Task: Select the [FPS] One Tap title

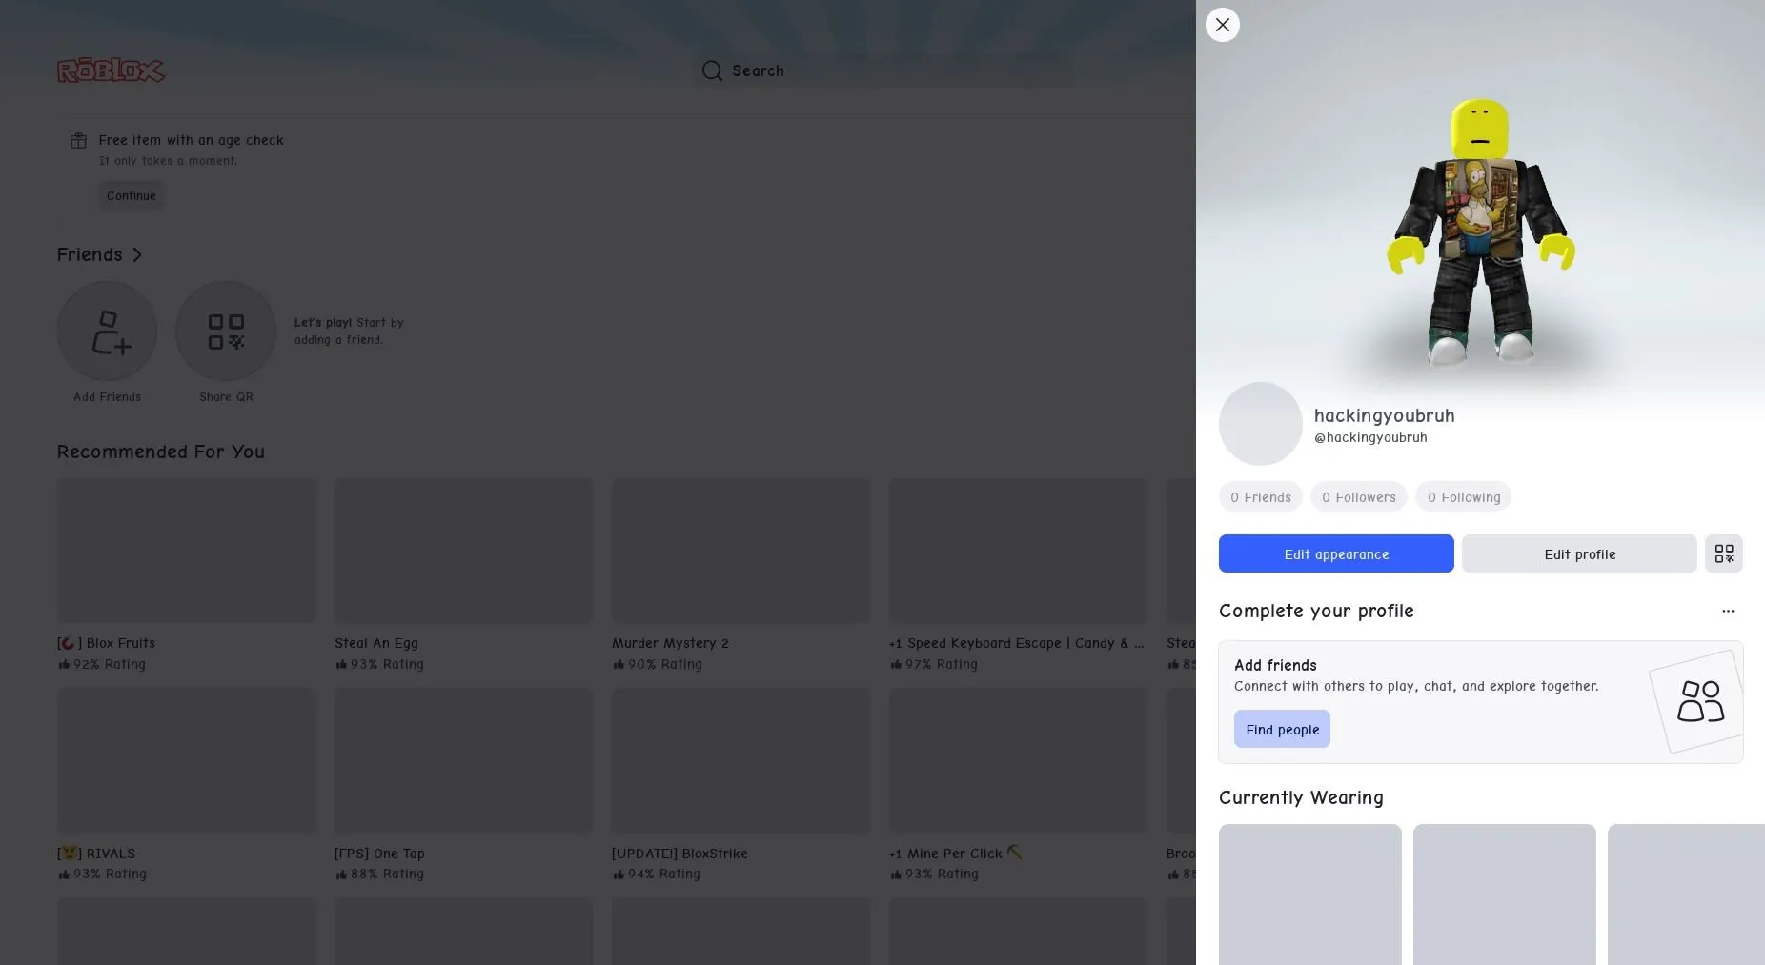Action: [379, 854]
